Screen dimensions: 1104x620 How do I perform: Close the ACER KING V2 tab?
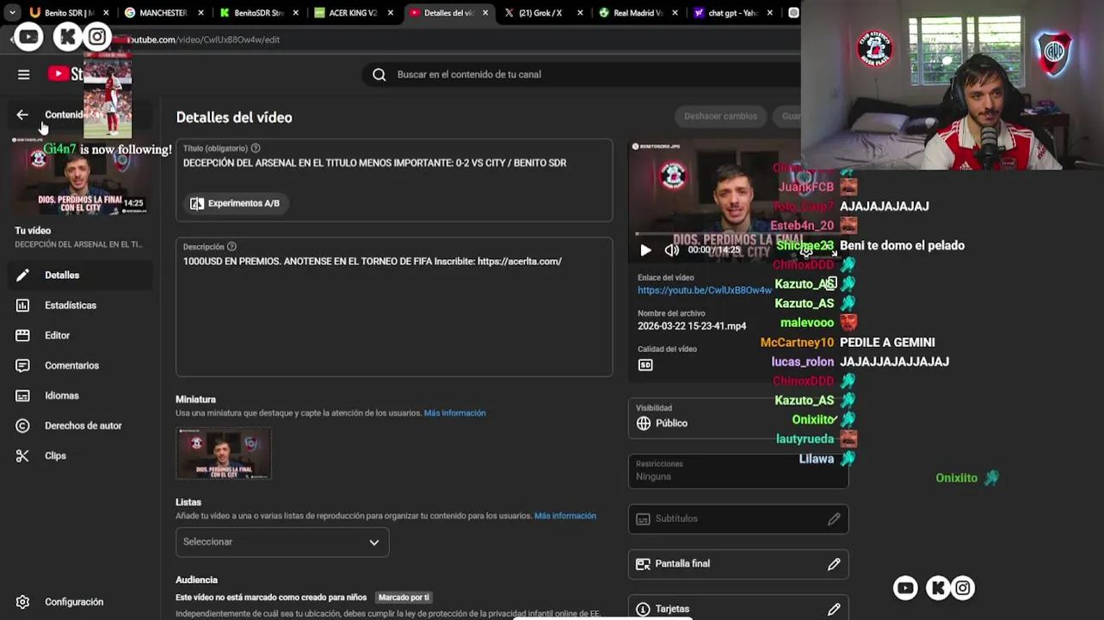click(x=390, y=13)
